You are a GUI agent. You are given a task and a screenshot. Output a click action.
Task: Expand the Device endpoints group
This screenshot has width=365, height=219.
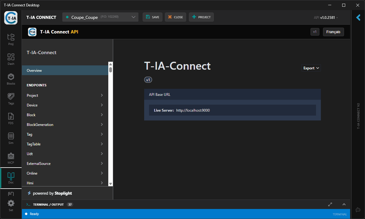[65, 105]
